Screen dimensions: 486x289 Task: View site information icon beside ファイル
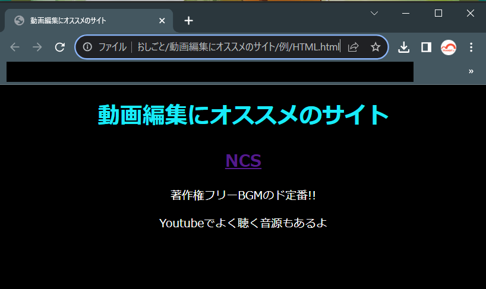coord(87,47)
